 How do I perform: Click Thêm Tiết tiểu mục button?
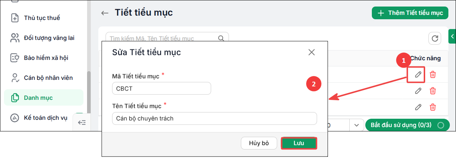411,13
